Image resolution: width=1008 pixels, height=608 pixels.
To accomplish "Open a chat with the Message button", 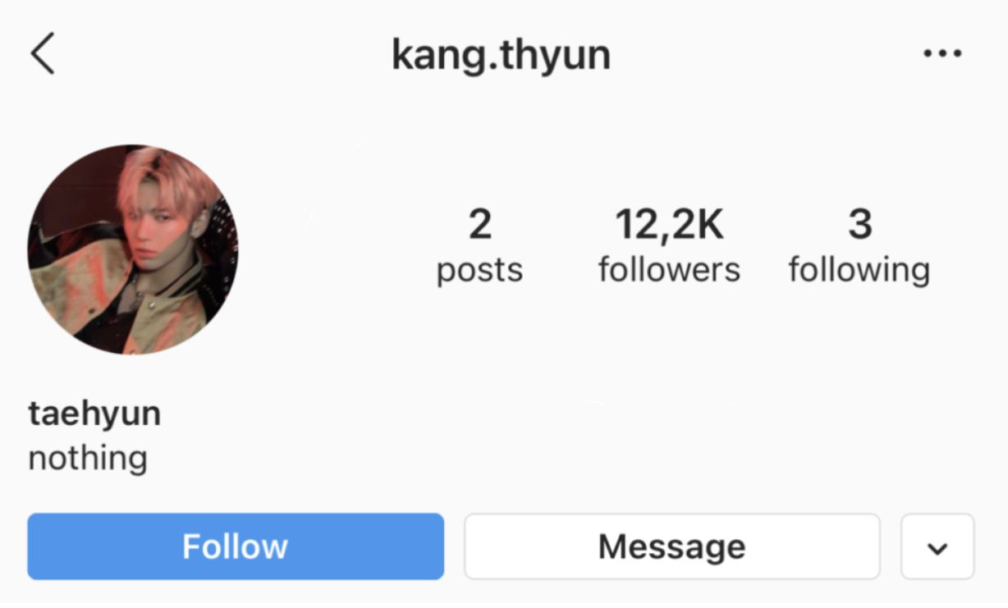I will click(672, 546).
